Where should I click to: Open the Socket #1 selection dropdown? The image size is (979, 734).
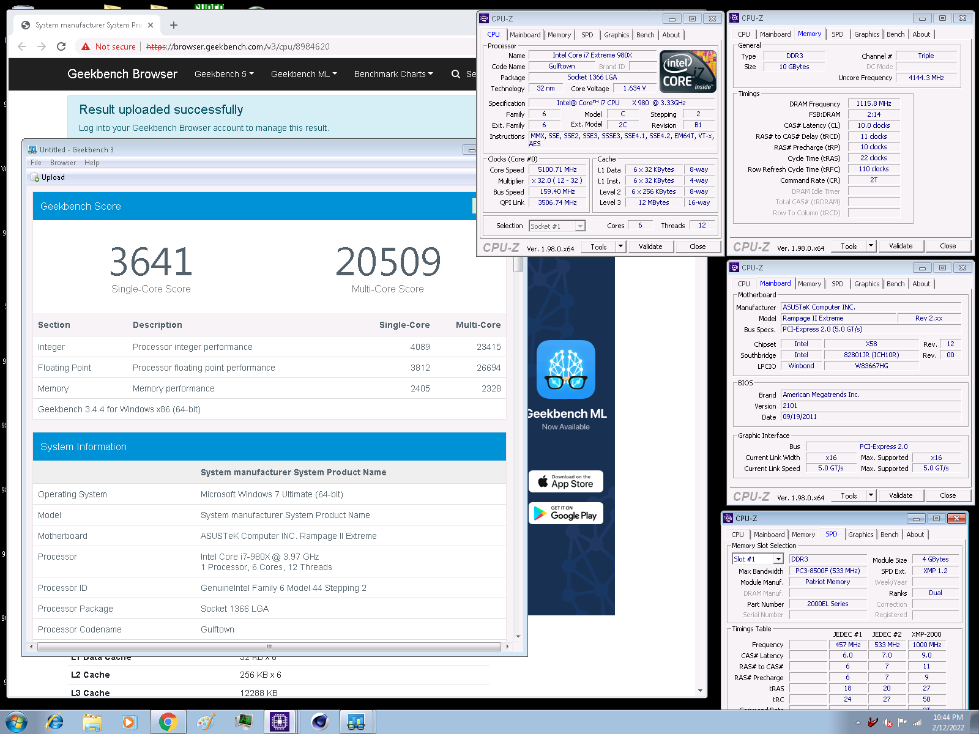coord(557,226)
